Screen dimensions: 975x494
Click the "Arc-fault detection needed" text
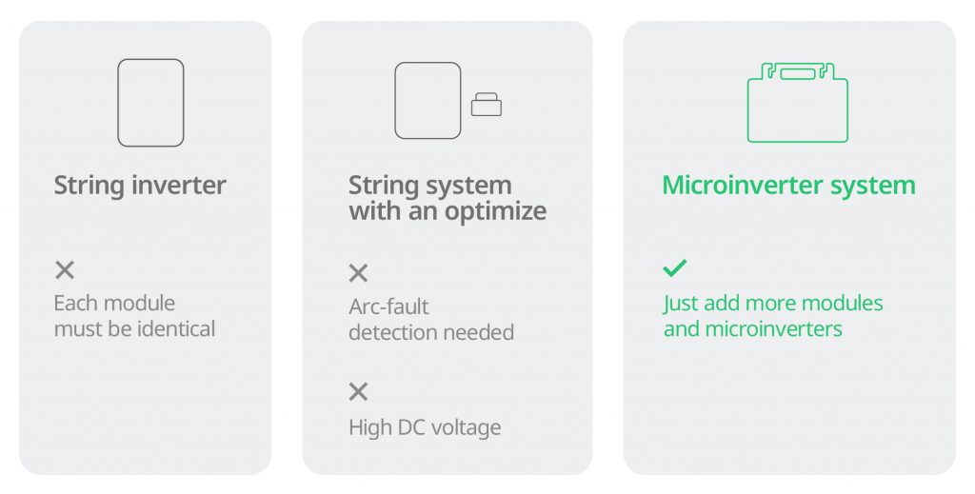tap(430, 320)
